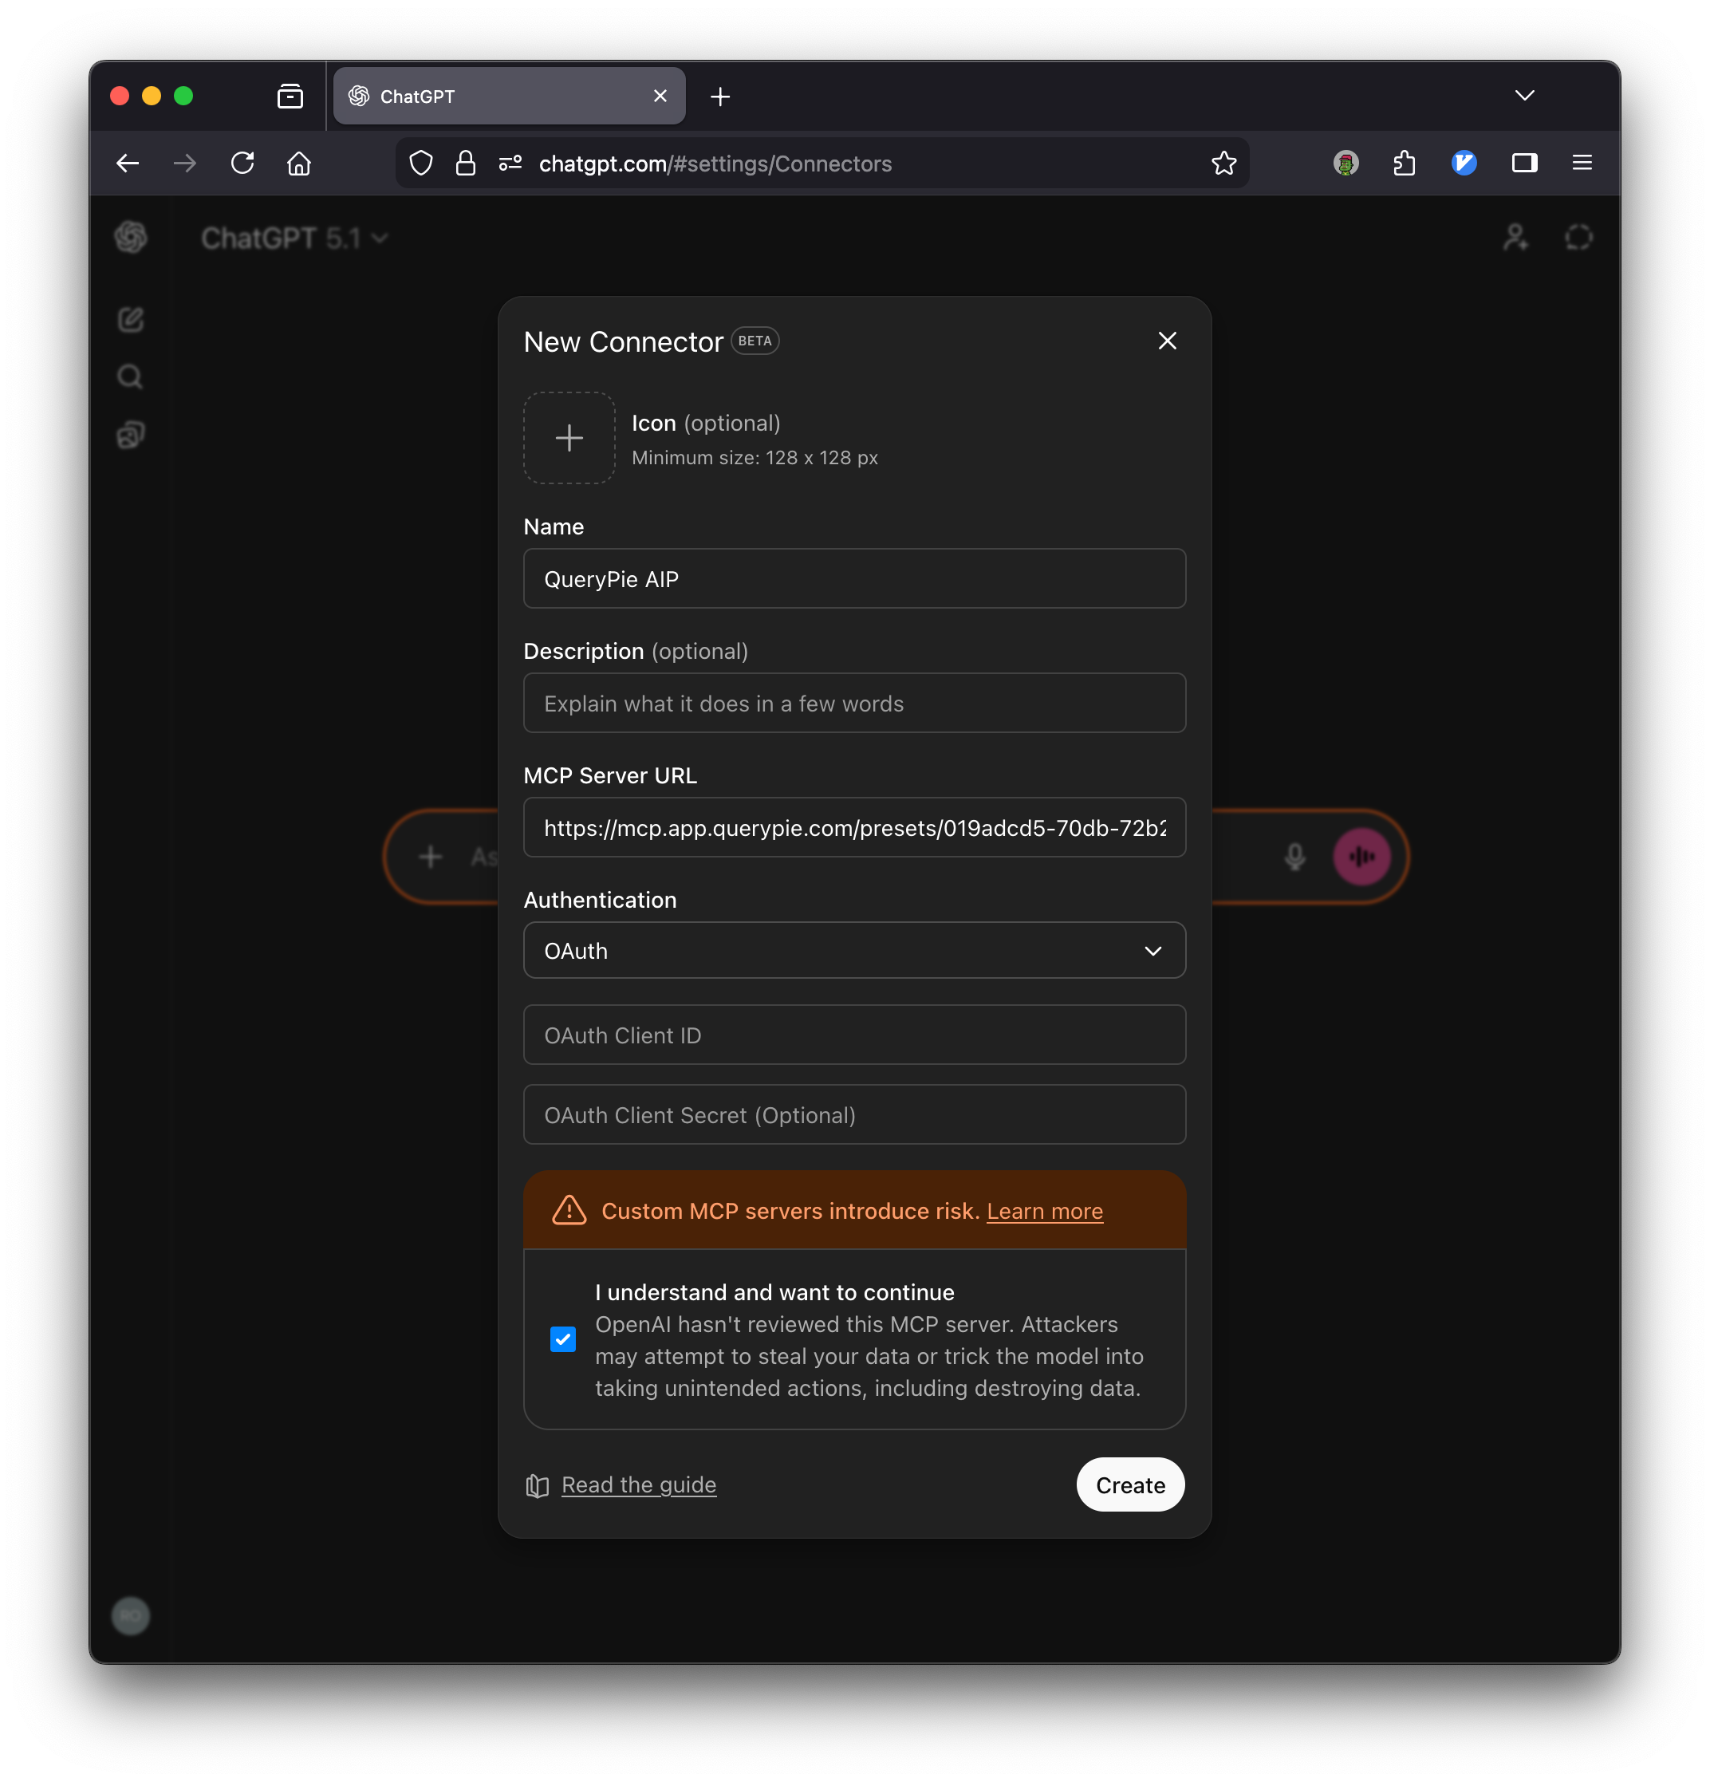Select the ChatGPT browser tab
The height and width of the screenshot is (1782, 1710).
[x=509, y=97]
